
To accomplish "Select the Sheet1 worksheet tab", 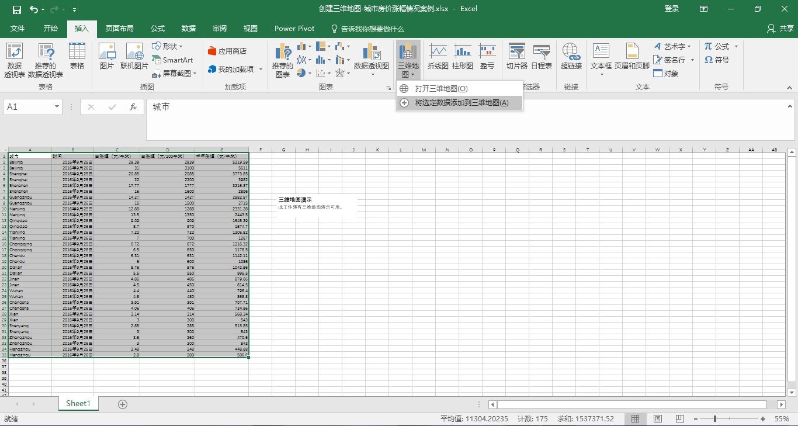I will (78, 403).
